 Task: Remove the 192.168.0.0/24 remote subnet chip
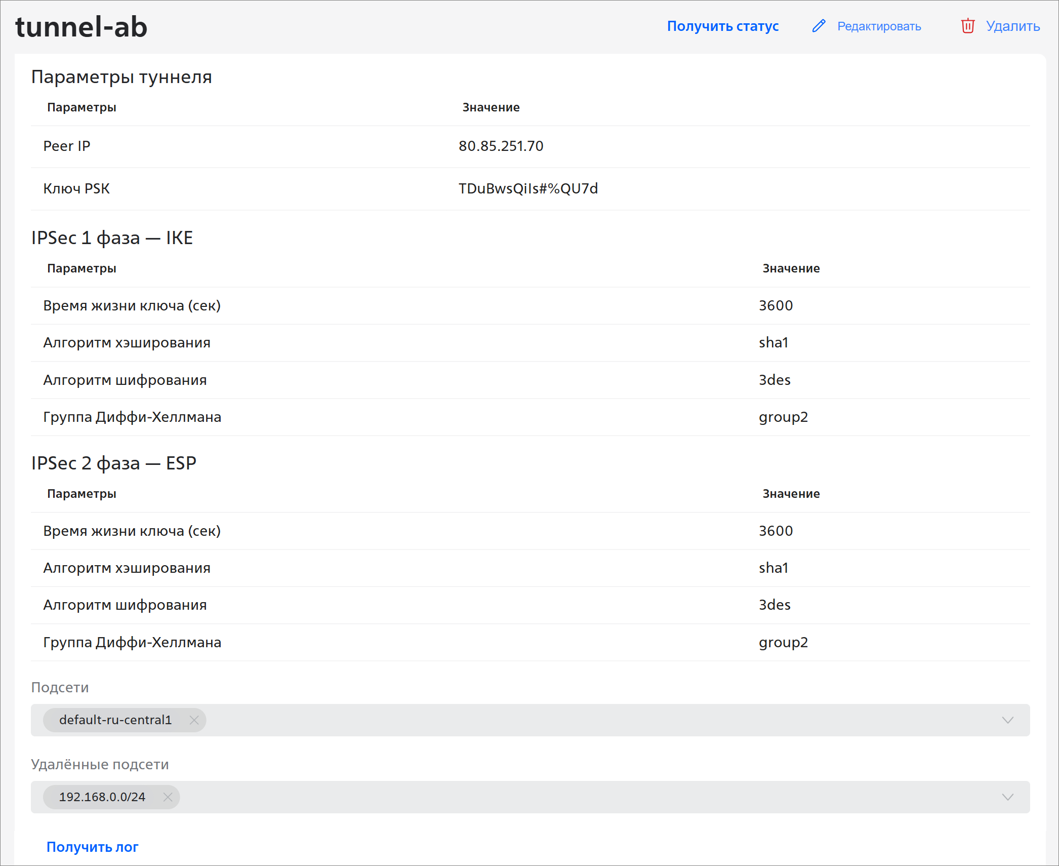pos(168,797)
